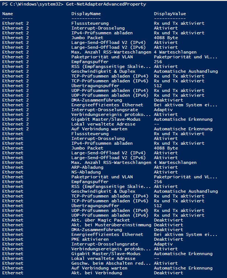Click Ethernet 2 Gigabit Master/Slave-Modus text
227x278 pixels.
pos(106,119)
